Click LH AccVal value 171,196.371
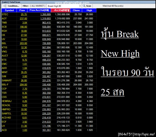 point(63,126)
